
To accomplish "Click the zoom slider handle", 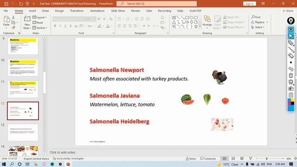I will (x=266, y=159).
